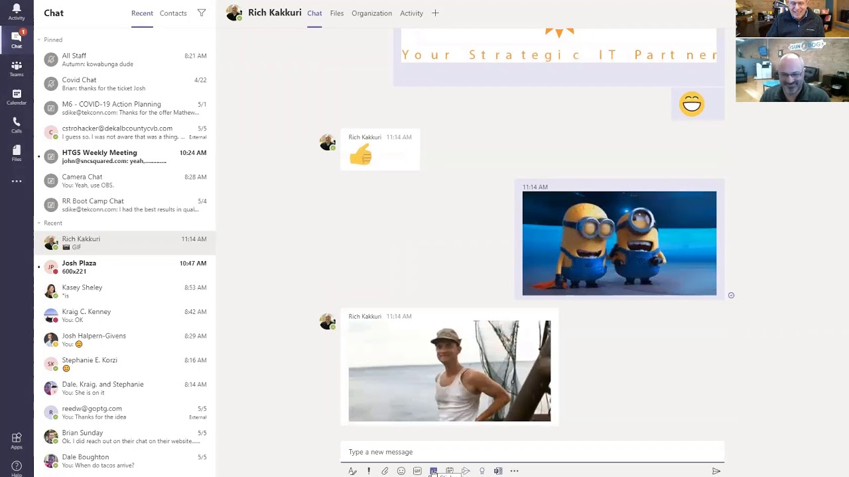Open Dale, Kraig, and Stephanie group chat
The width and height of the screenshot is (849, 477).
(125, 388)
